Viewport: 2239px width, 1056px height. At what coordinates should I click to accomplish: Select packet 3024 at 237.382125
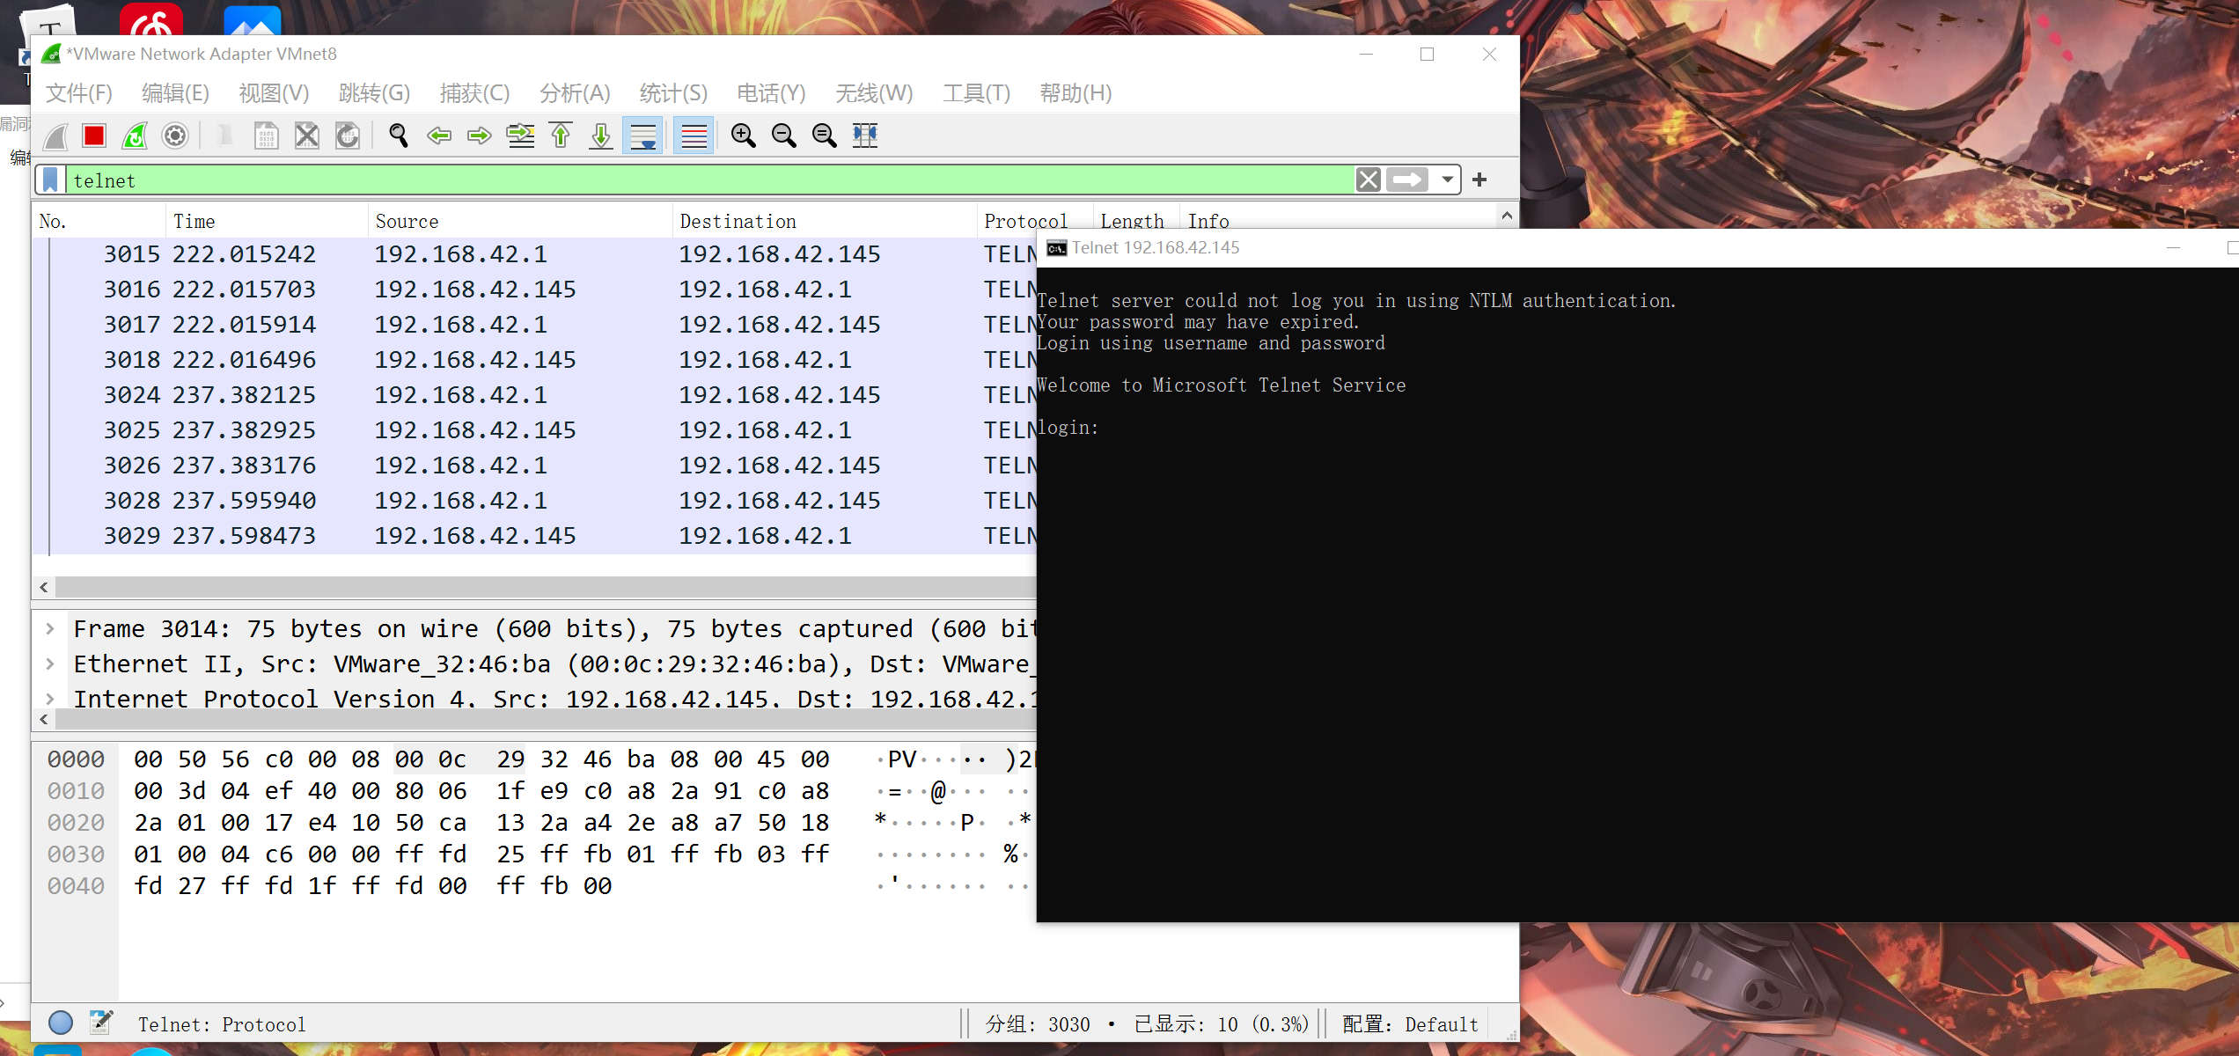pyautogui.click(x=534, y=395)
